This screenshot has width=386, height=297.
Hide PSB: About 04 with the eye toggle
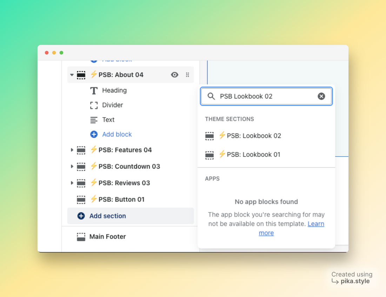pos(174,75)
